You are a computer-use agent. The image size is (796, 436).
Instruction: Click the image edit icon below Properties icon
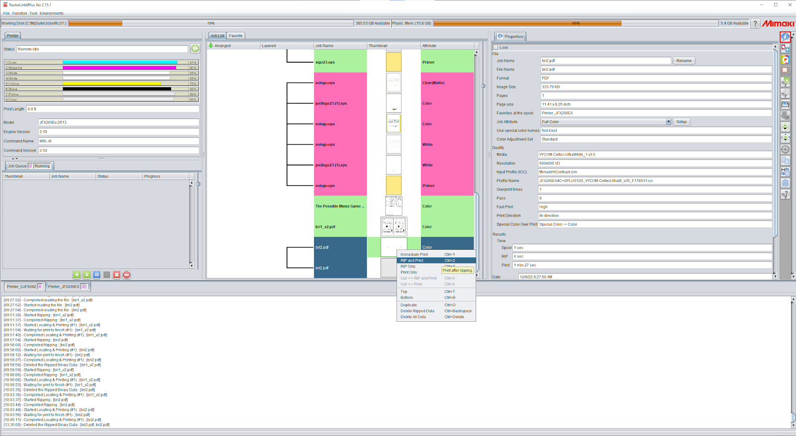click(785, 48)
